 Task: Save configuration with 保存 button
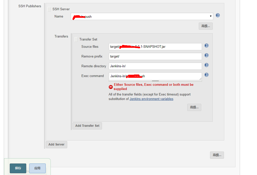(x=18, y=168)
